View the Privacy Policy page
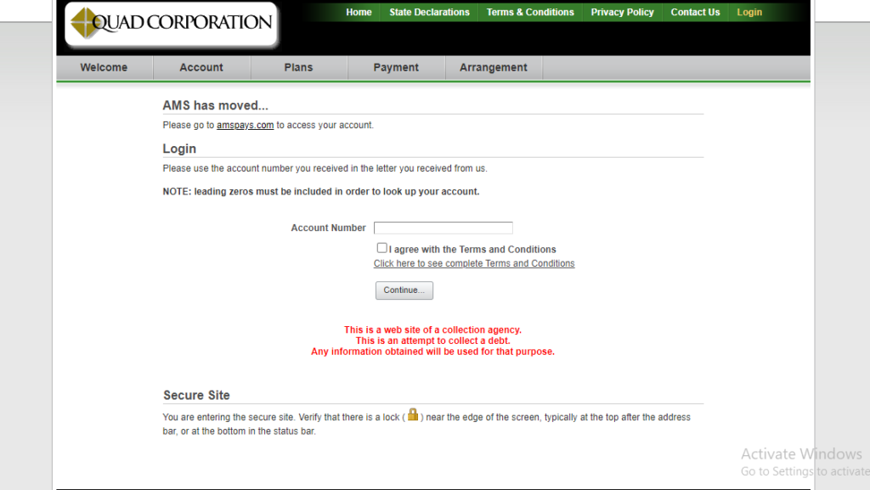 (x=622, y=12)
